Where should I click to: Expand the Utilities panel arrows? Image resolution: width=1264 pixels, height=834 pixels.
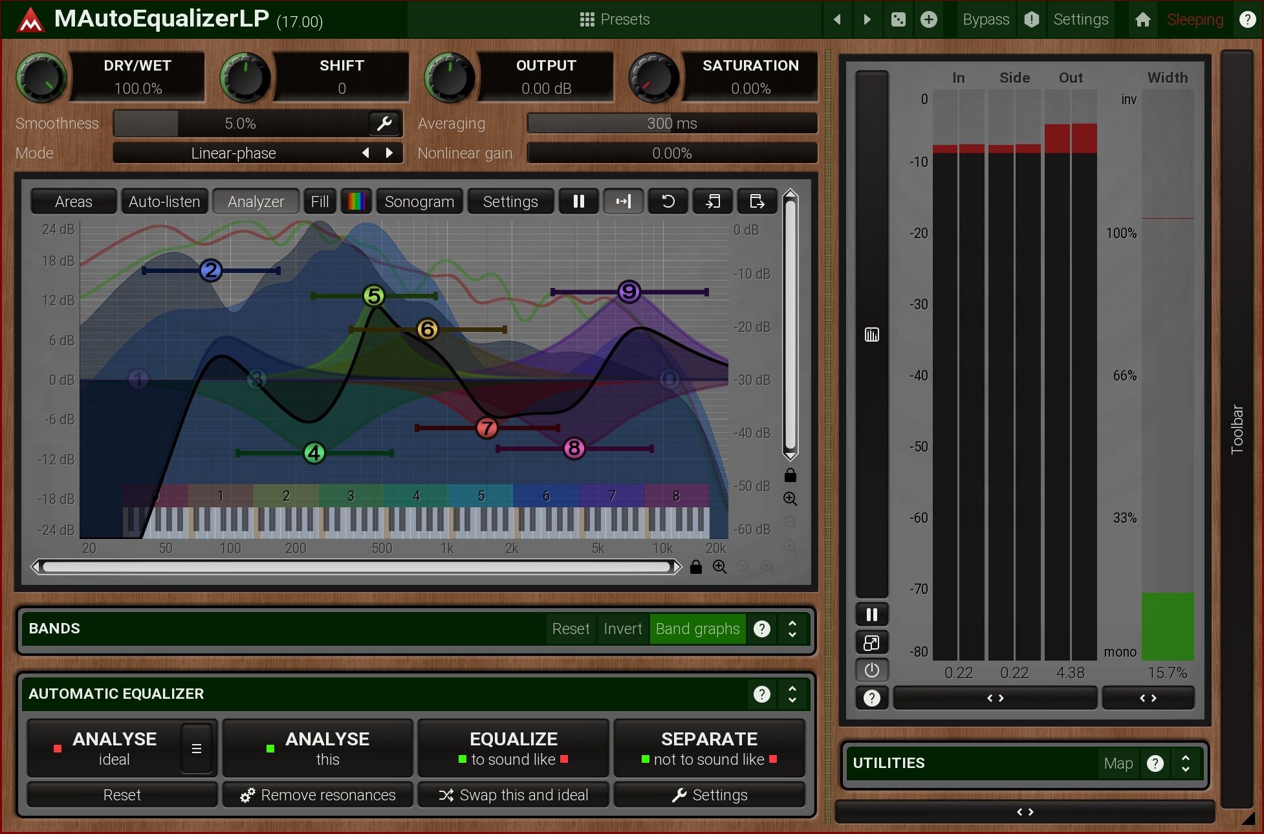click(x=1185, y=763)
